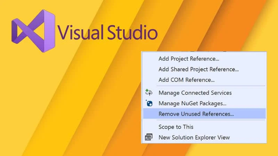Open Manage Connected Services
Screen dimensions: 278x156
[204, 93]
